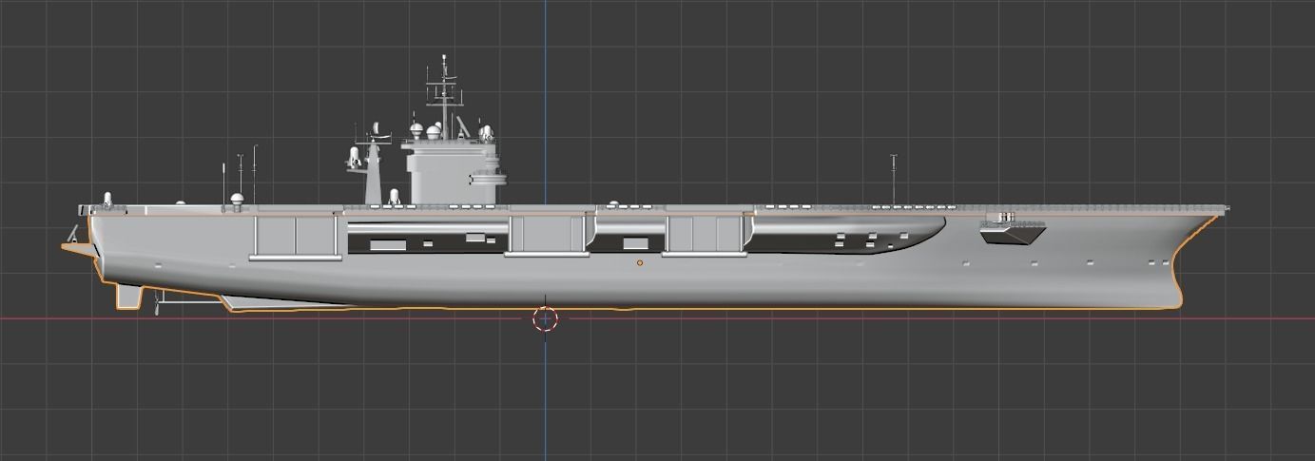The height and width of the screenshot is (461, 1315).
Task: Click the lone antenna pole on the forward deck
Action: click(x=894, y=179)
